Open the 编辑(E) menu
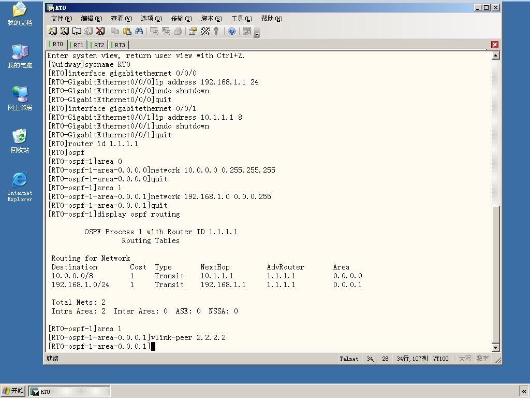Viewport: 530px width, 398px height. click(x=91, y=19)
